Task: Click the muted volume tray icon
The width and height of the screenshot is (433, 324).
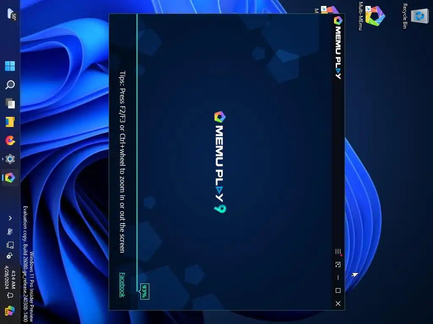Action: pos(10,255)
